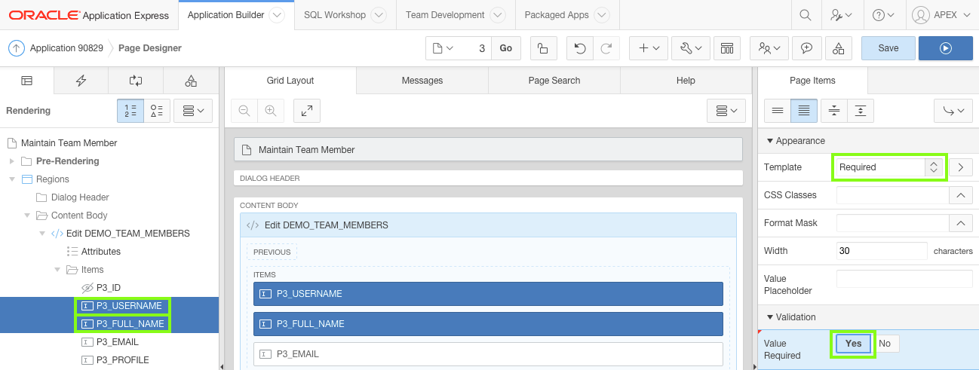Switch to the Dynamic Actions lightning tab

pyautogui.click(x=81, y=81)
